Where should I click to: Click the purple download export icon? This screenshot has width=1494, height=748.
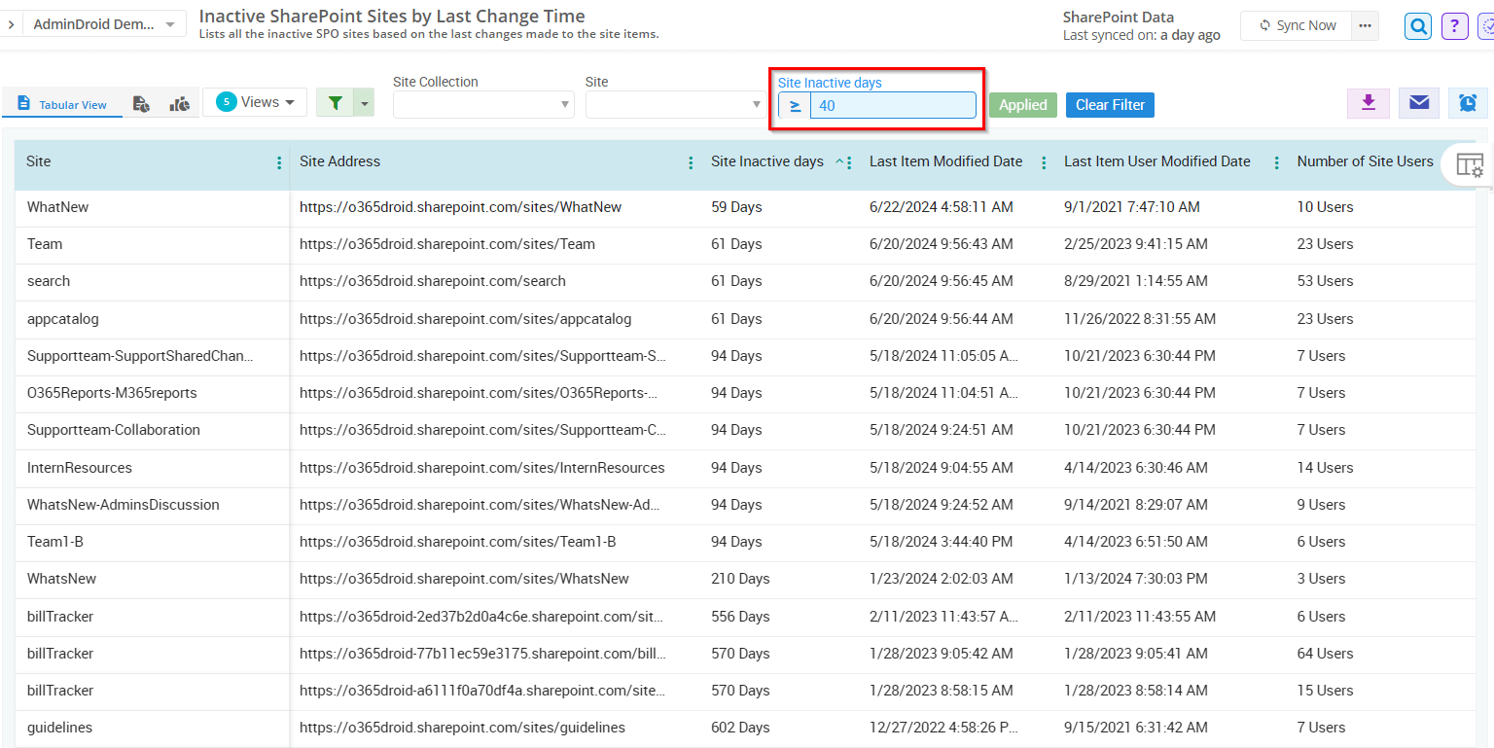coord(1369,102)
